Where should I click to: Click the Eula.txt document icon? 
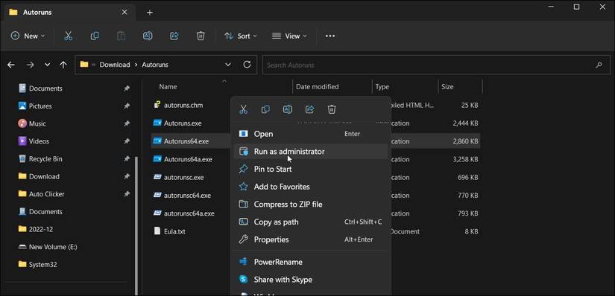click(x=157, y=231)
